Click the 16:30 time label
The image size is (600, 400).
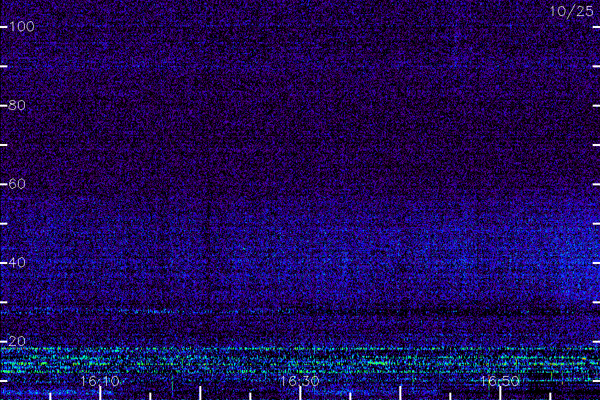coord(299,381)
